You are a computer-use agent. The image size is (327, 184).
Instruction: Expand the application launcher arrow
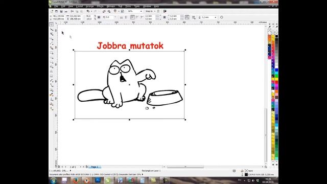click(119, 11)
